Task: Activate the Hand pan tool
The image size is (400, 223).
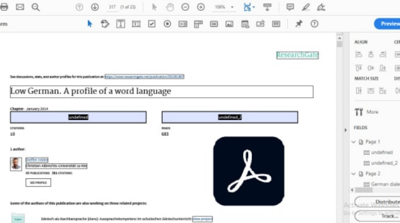Action: coord(170,7)
